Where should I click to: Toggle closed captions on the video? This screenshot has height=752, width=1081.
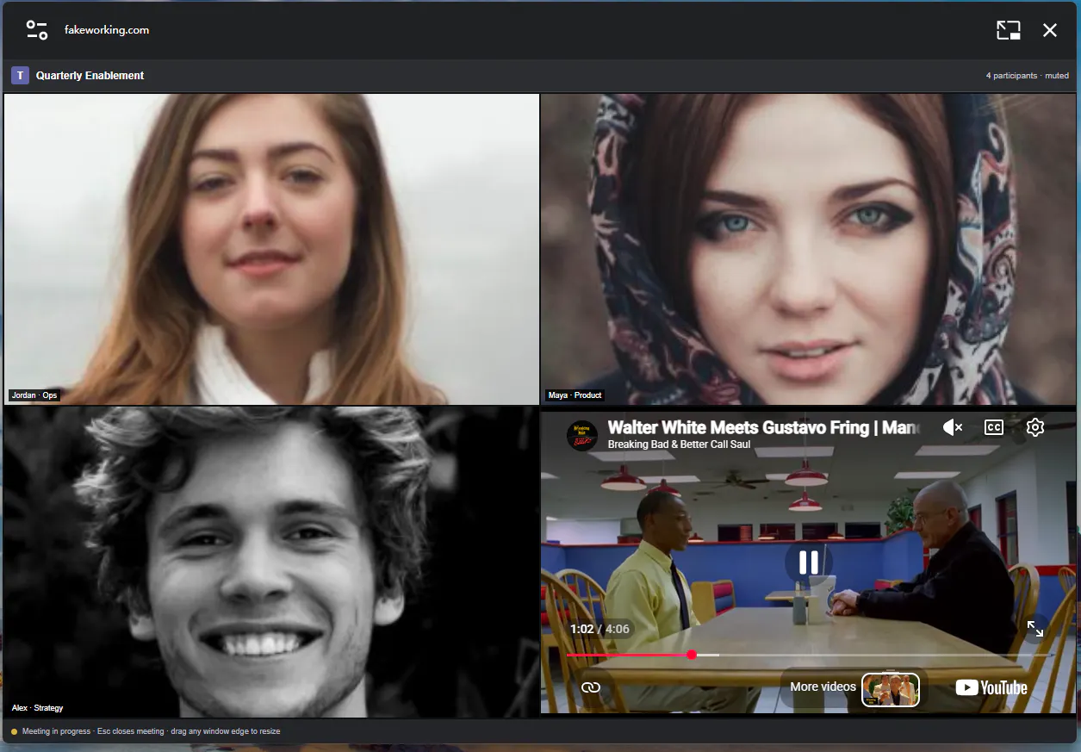(994, 427)
